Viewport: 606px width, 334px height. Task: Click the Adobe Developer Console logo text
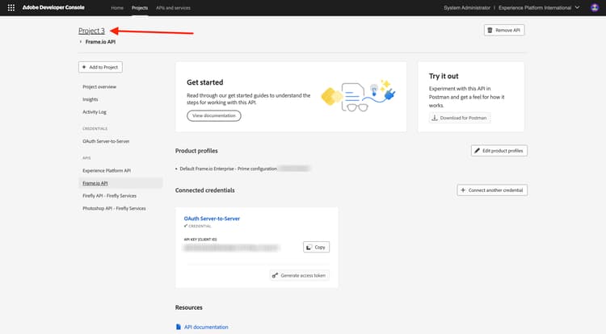(x=53, y=8)
